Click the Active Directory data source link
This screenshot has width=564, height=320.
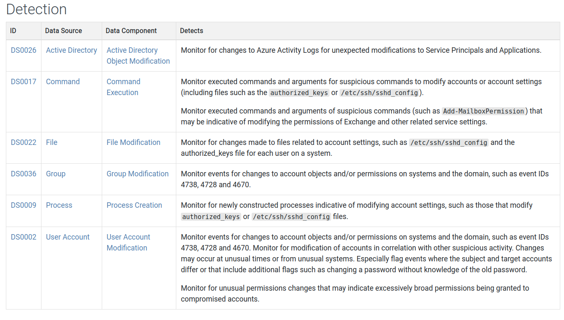tap(71, 50)
